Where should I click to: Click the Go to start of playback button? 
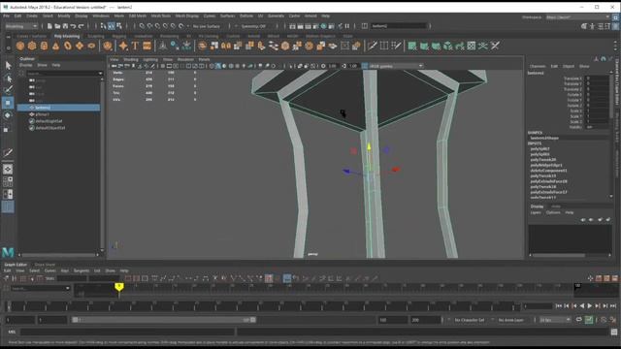[x=559, y=306]
